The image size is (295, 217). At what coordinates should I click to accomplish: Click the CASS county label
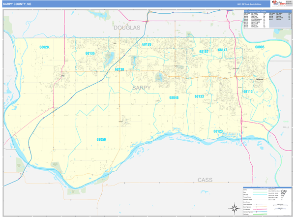205,180
